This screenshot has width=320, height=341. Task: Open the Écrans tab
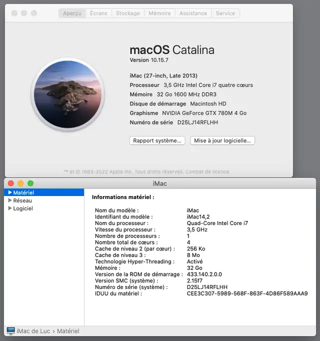tap(98, 13)
